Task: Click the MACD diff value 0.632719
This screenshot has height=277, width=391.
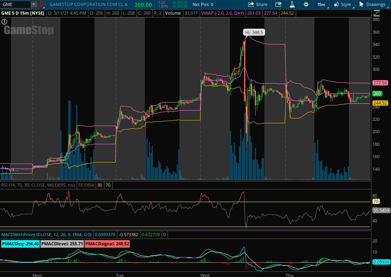Action: [x=150, y=235]
